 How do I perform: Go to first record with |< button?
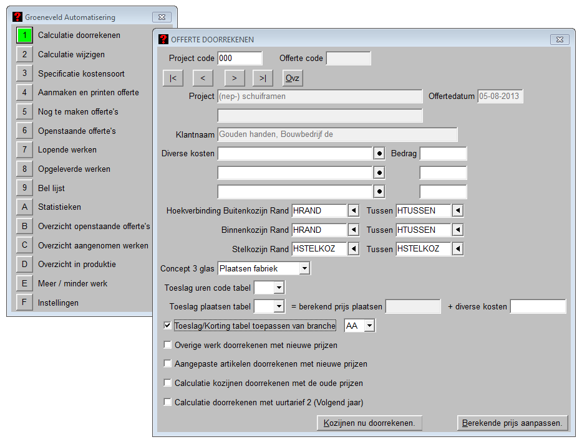click(x=172, y=78)
